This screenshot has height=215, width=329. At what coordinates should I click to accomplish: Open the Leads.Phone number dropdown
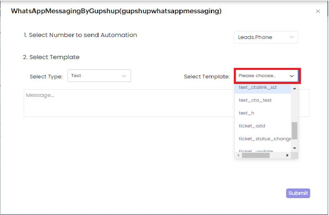coord(266,37)
